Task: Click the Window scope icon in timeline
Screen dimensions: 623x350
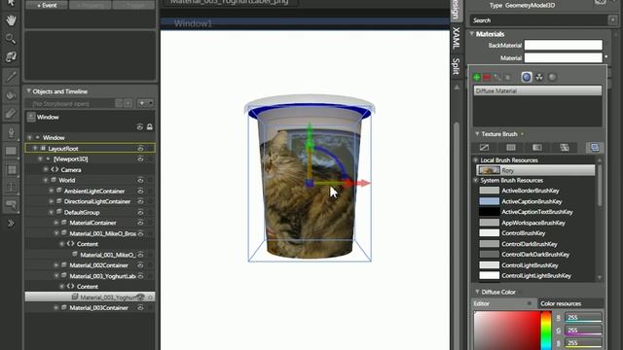Action: coord(31,117)
